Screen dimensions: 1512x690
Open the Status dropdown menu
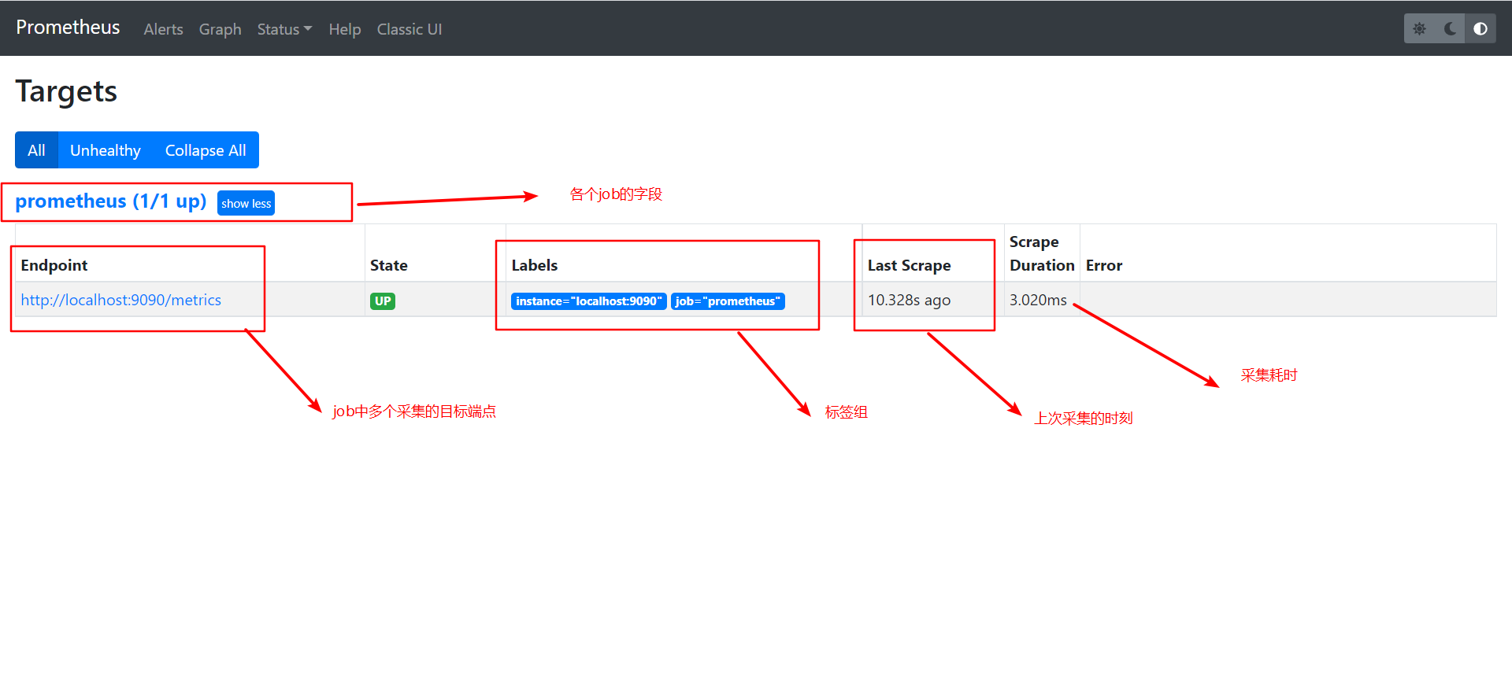284,29
